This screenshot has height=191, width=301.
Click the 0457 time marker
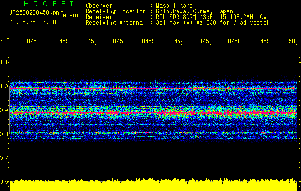tap(205, 41)
